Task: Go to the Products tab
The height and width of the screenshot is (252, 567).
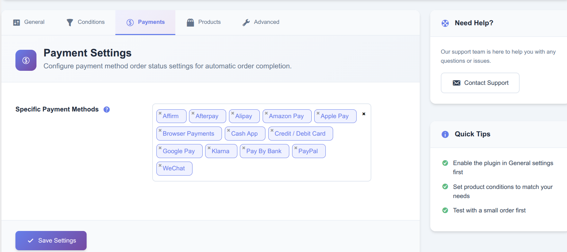Action: pyautogui.click(x=204, y=22)
